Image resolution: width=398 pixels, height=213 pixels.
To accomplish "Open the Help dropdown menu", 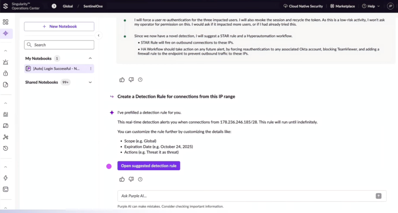I will (371, 6).
